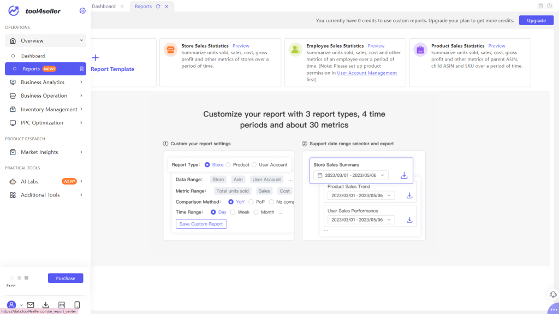Click the PPC Optimization monitor icon

tap(13, 123)
